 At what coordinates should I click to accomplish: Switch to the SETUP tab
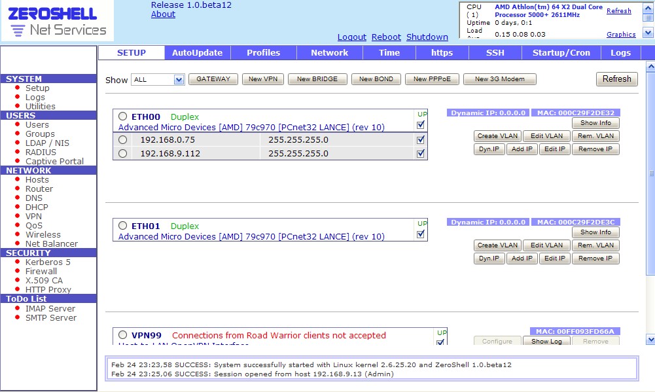(132, 52)
